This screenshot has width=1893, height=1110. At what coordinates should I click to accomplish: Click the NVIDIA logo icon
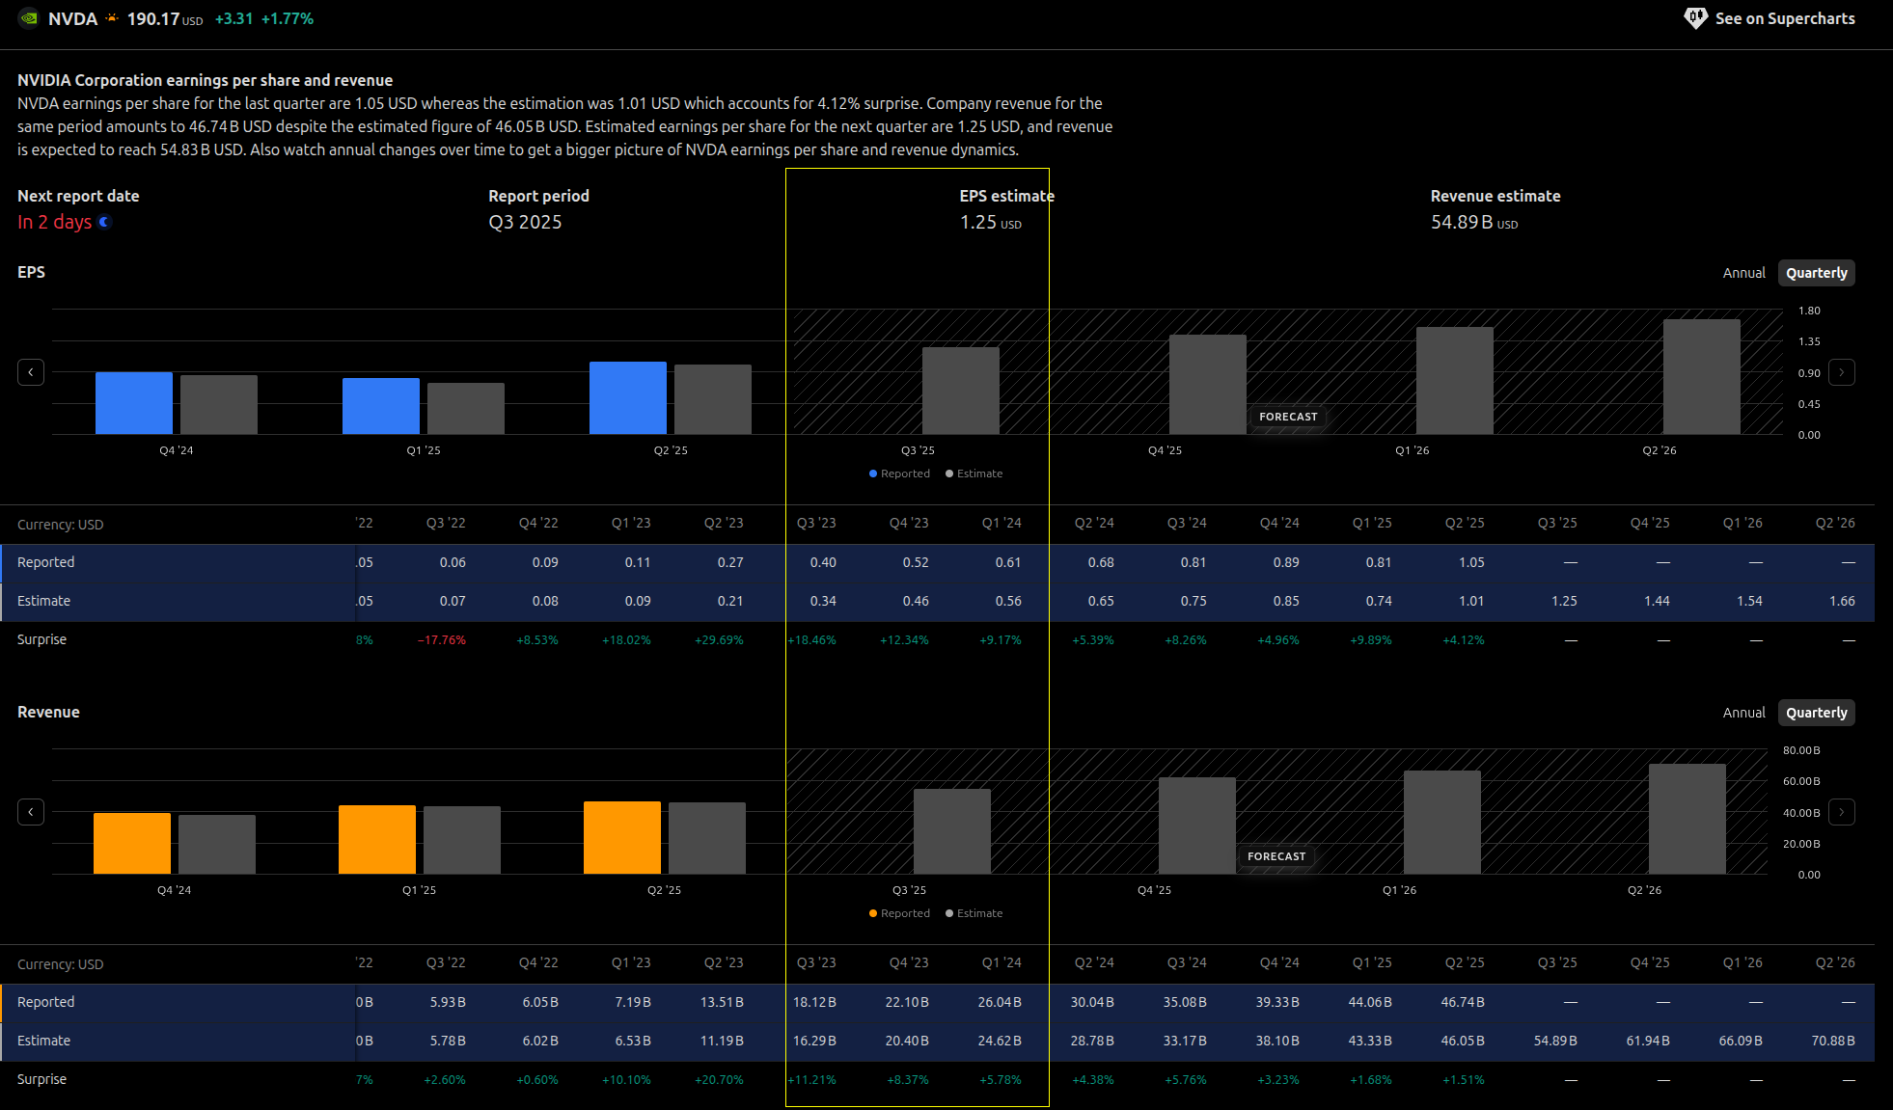coord(29,18)
